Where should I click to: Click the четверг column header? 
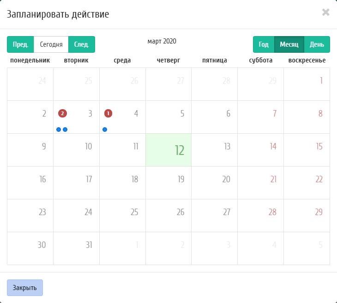coord(168,60)
